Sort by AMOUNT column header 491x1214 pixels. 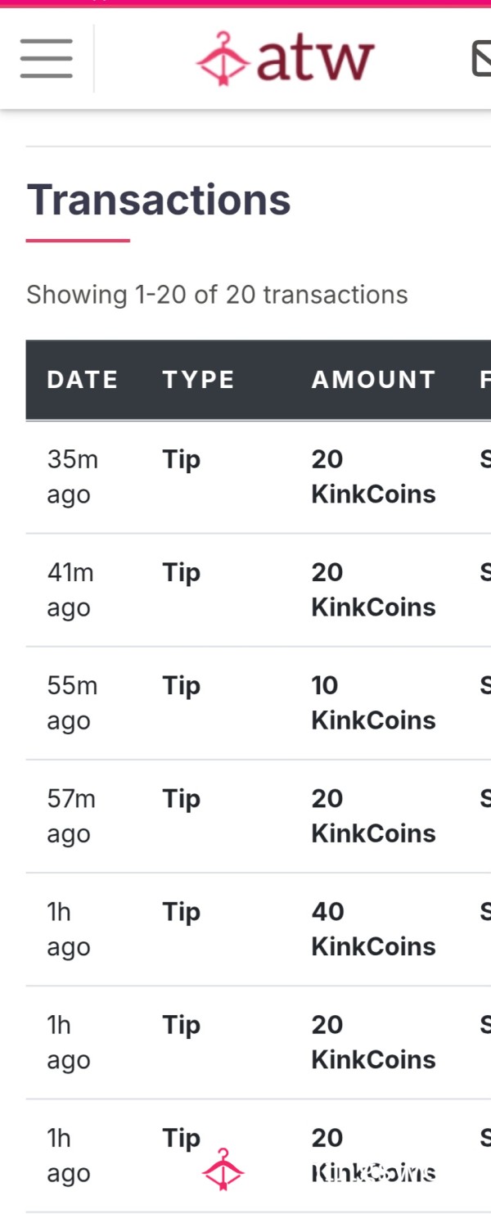[x=374, y=380]
